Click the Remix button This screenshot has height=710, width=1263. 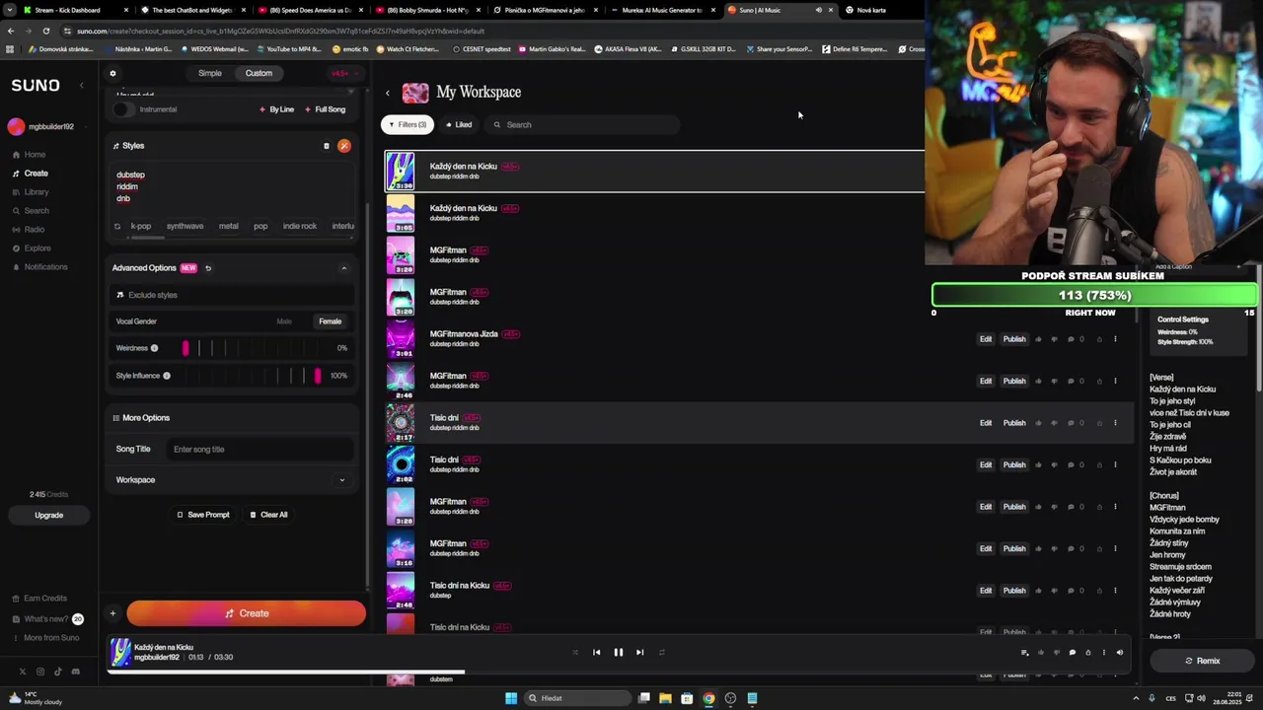pyautogui.click(x=1203, y=661)
